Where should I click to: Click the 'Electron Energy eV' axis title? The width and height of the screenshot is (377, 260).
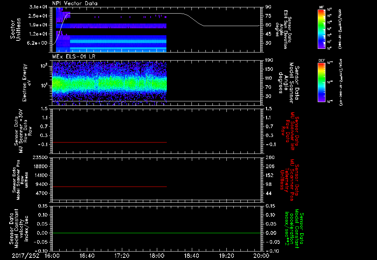pos(26,83)
